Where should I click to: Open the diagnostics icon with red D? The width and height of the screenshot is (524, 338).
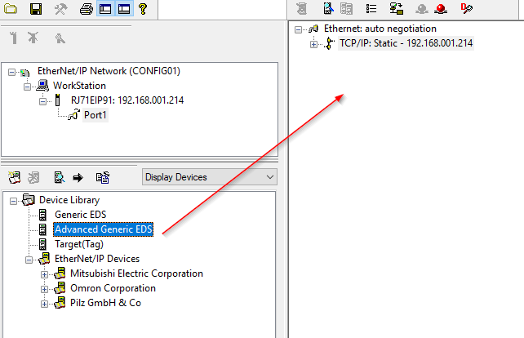(467, 8)
